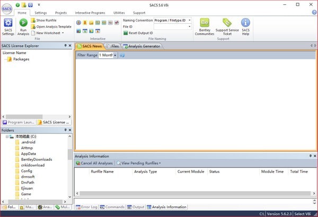
Task: Click the blue square icon in quick access toolbar
Action: (x=30, y=5)
